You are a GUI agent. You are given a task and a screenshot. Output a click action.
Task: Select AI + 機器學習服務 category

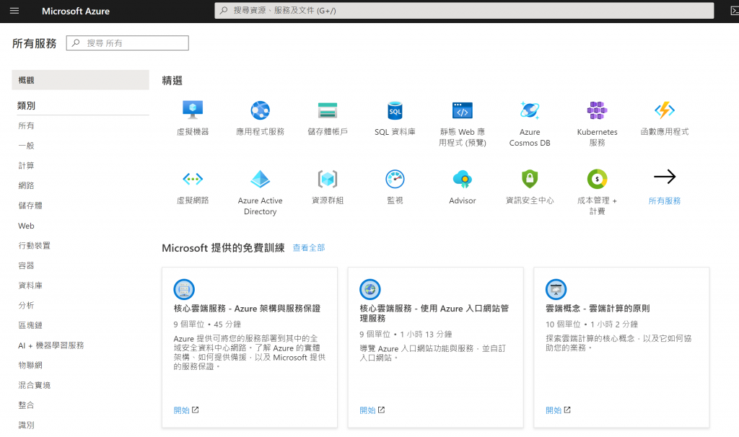click(x=51, y=345)
